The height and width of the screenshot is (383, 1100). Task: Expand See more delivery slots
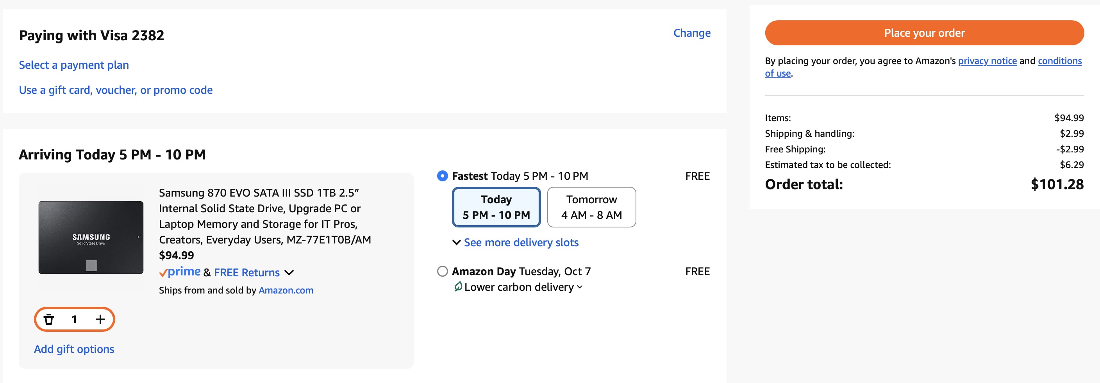pos(521,243)
